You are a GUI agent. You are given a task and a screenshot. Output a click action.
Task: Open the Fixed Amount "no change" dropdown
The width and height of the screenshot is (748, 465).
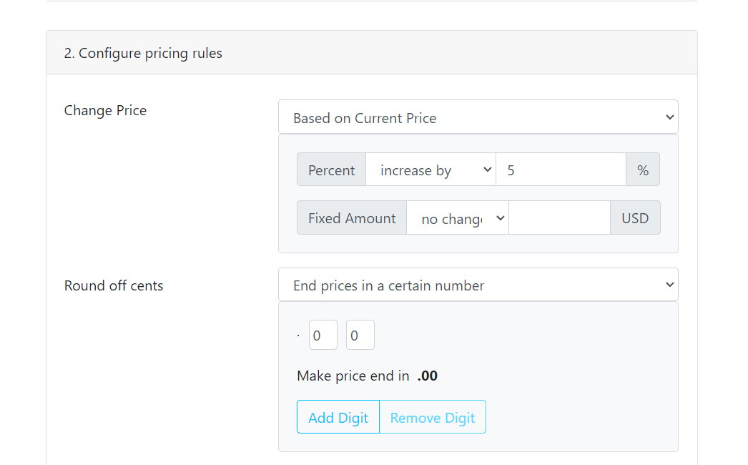point(457,218)
